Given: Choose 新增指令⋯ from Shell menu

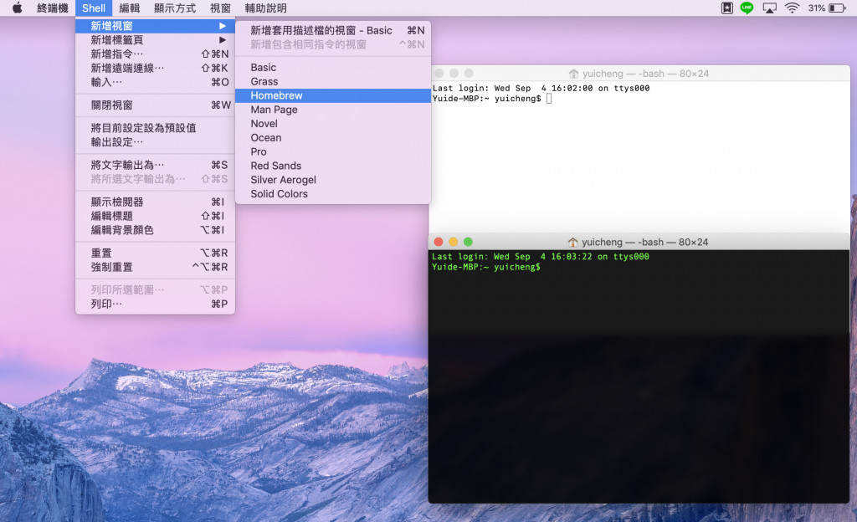Looking at the screenshot, I should tap(155, 54).
